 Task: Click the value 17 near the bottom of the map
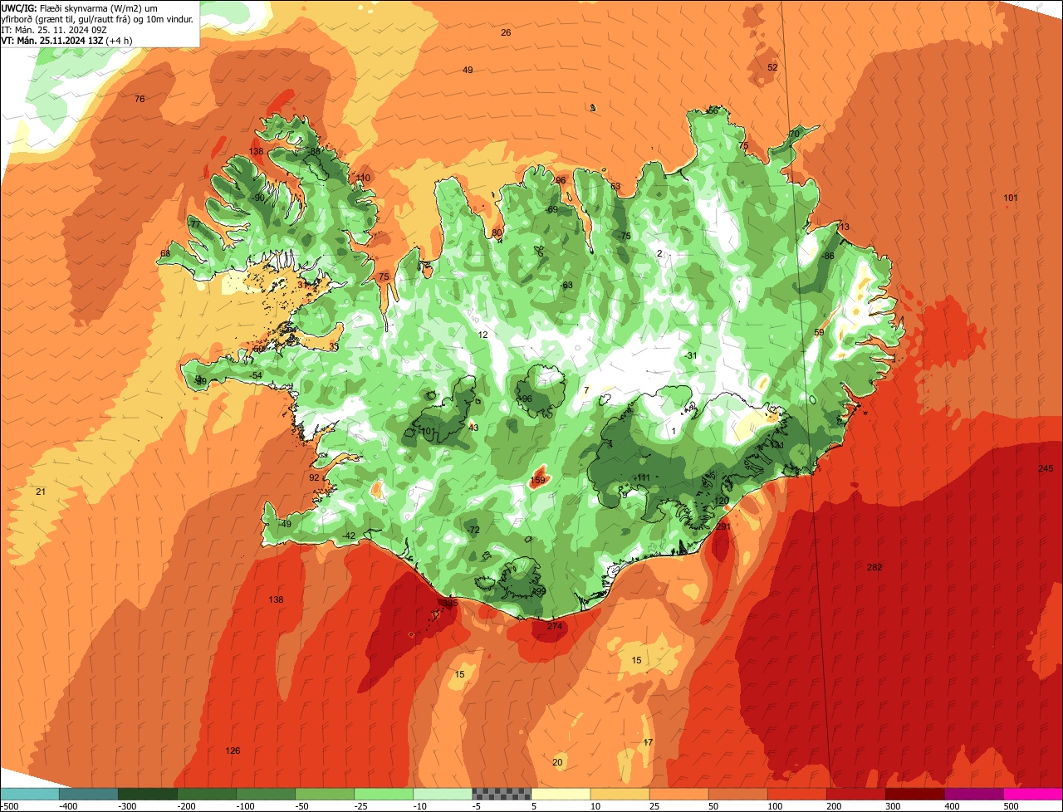click(x=648, y=742)
